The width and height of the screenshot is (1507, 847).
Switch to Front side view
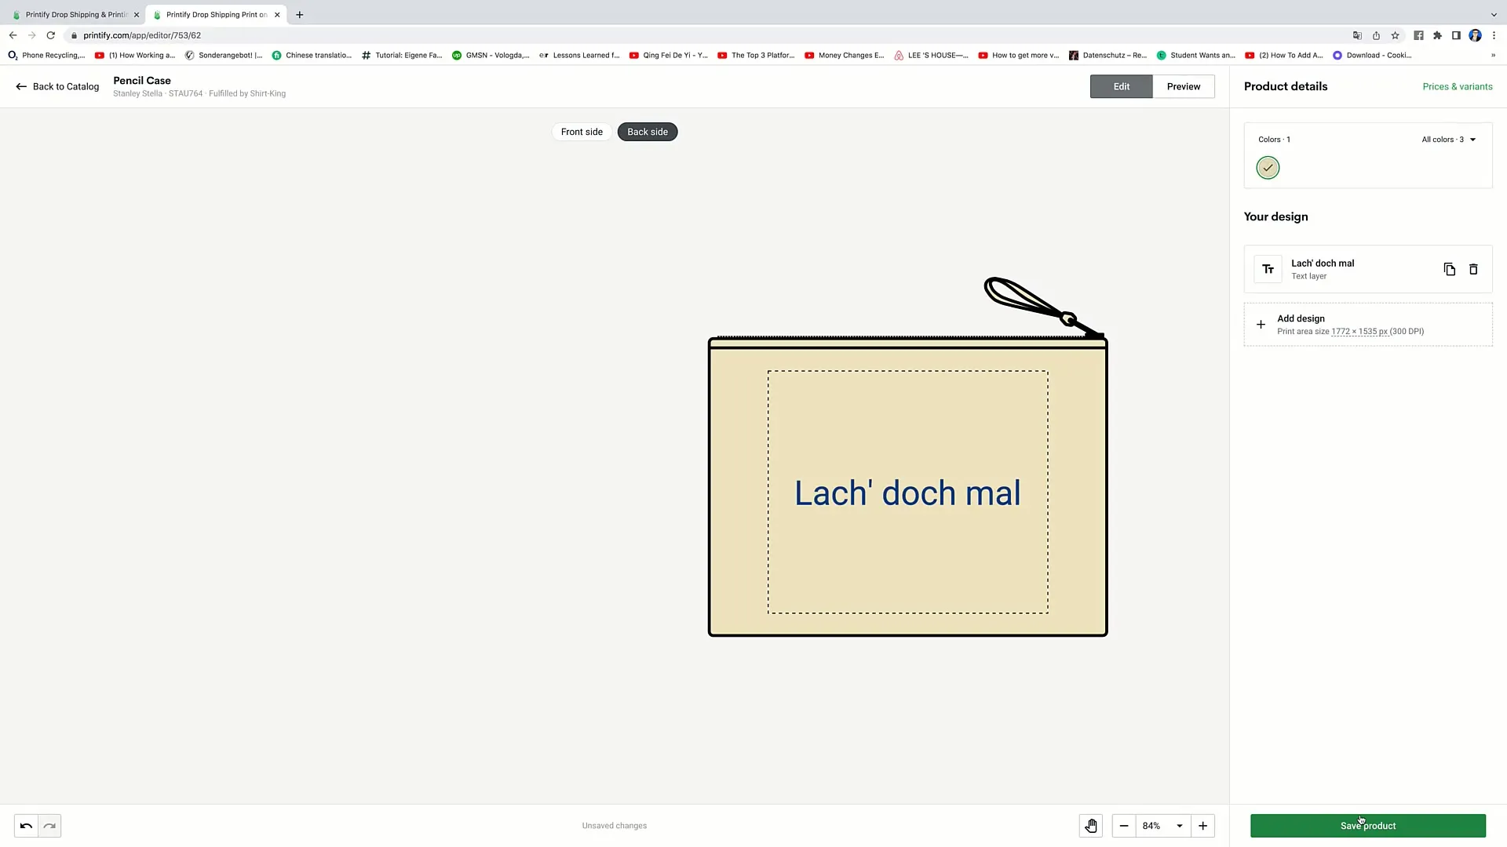[582, 132]
